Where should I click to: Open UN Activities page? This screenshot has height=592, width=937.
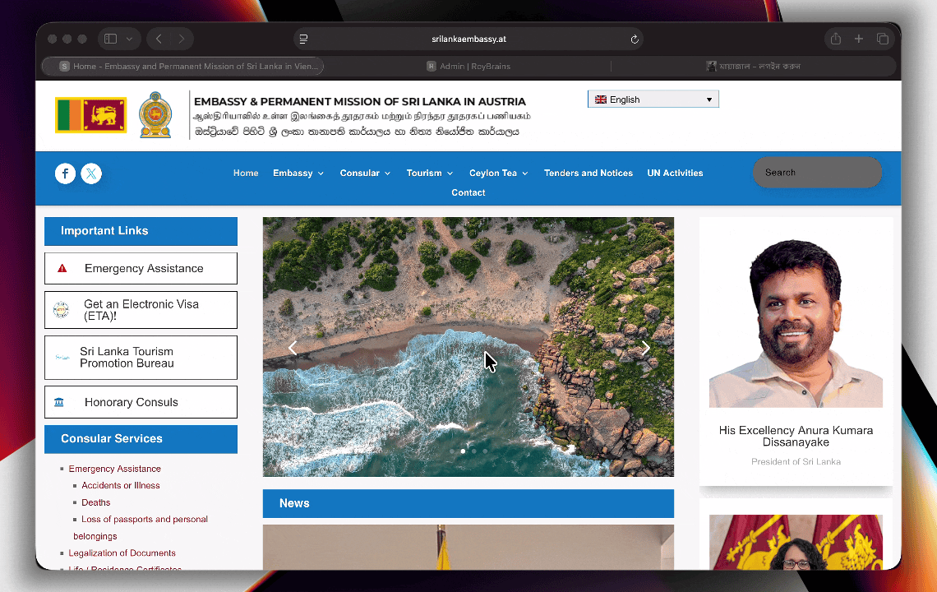[675, 173]
